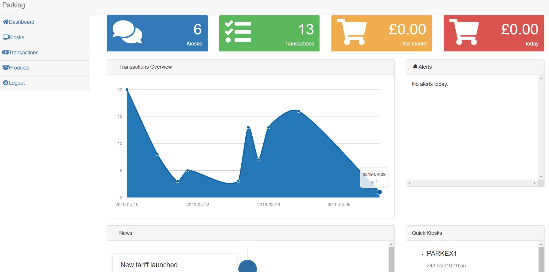Click the Alerts panel scroll-down arrow
Screen dimensions: 549x272
[x=541, y=177]
